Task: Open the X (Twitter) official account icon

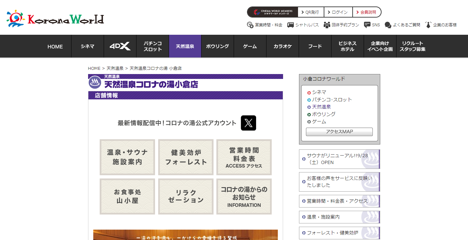Action: click(248, 123)
